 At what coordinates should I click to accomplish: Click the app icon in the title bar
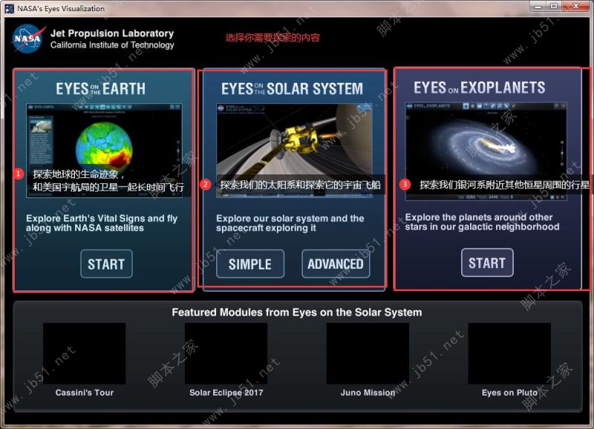10,8
